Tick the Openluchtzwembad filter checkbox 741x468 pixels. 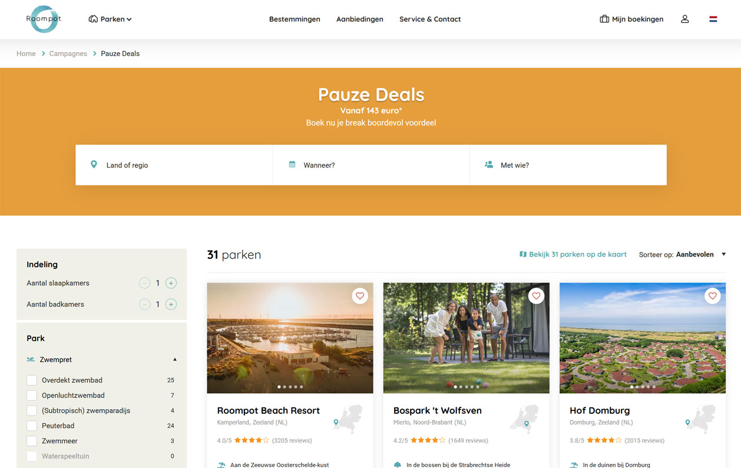click(x=32, y=396)
